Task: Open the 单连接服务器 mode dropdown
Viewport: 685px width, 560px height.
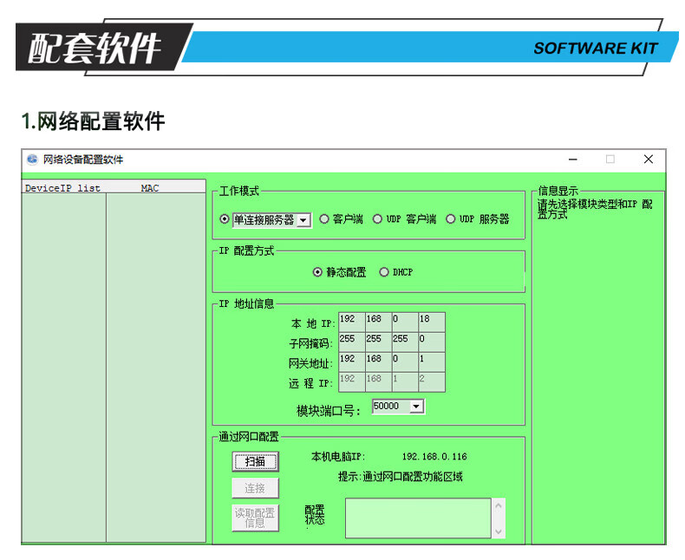Action: [x=303, y=220]
